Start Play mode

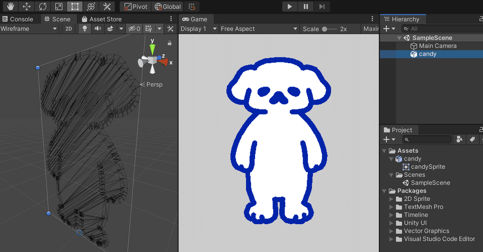(x=289, y=6)
